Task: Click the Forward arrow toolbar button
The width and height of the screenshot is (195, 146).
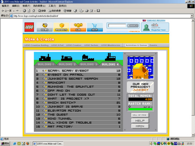Action: pyautogui.click(x=17, y=11)
